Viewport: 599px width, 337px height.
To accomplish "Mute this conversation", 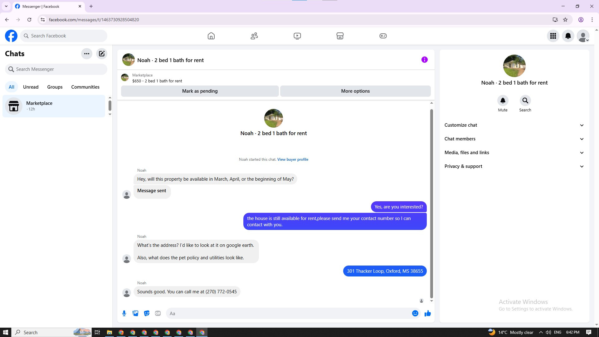I will (x=503, y=101).
